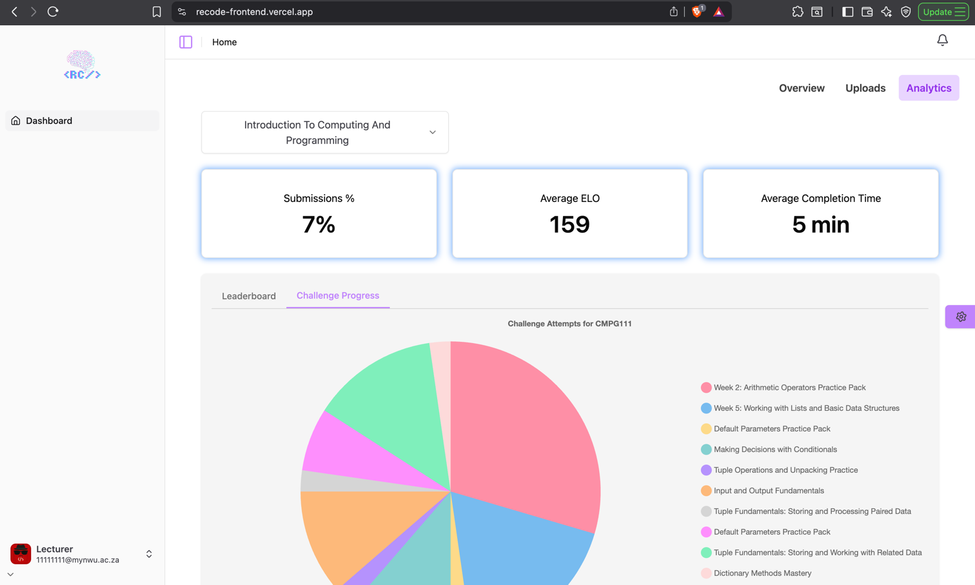Click the page search icon in browser toolbar

[817, 12]
